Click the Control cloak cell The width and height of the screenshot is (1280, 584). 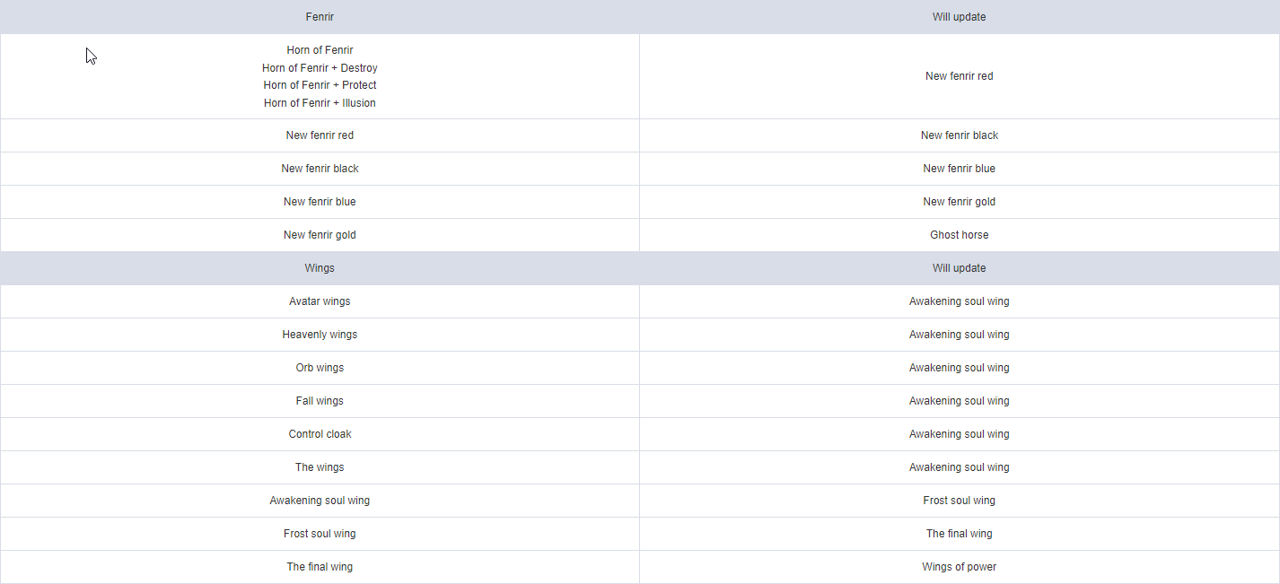point(320,434)
